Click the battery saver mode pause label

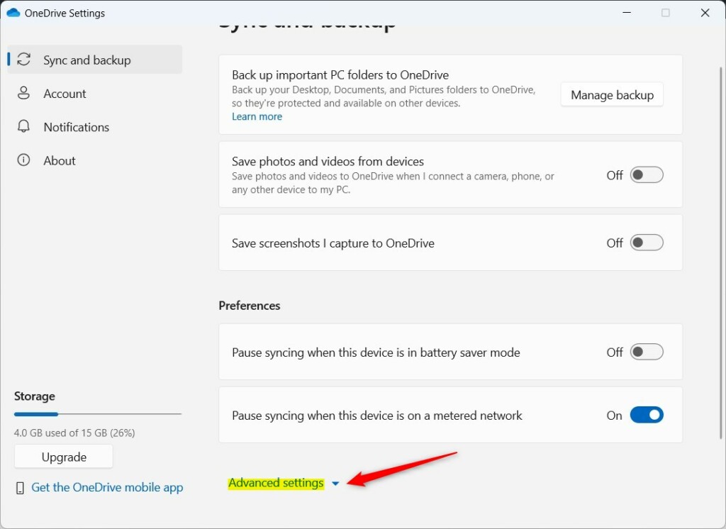point(376,352)
